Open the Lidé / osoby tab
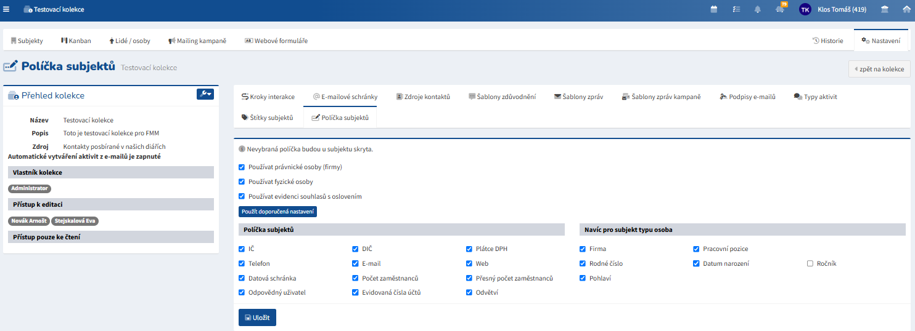 129,41
